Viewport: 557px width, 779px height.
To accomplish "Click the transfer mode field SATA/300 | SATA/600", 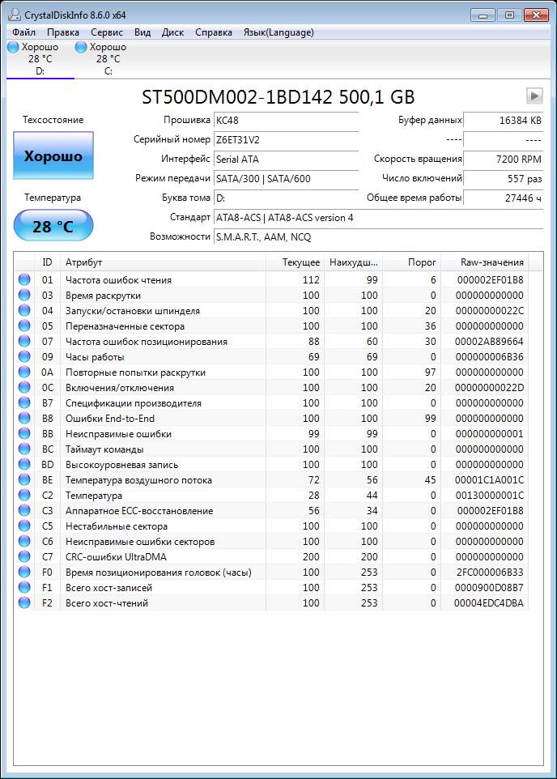I will point(287,179).
